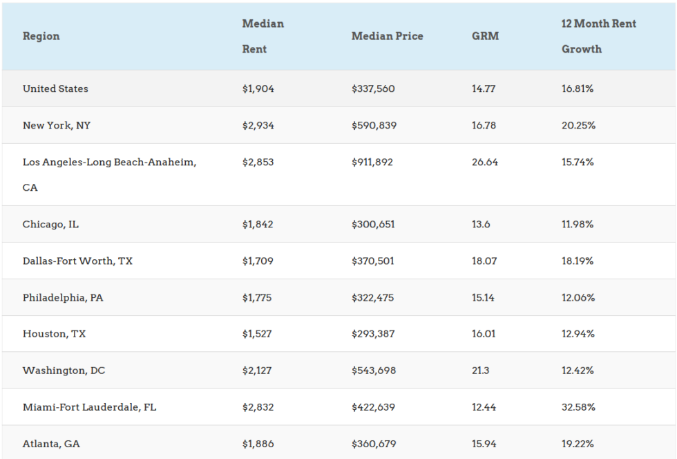The image size is (677, 459).
Task: Click the GRM column header
Action: (486, 36)
